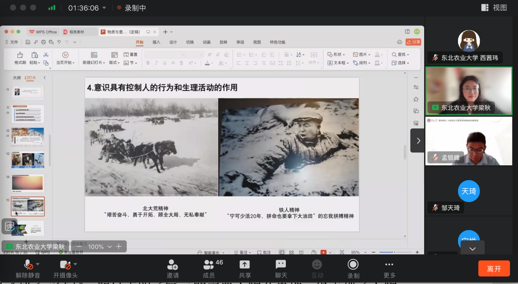Open the Animation (动画) ribbon tab
518x284 pixels.
[x=206, y=42]
